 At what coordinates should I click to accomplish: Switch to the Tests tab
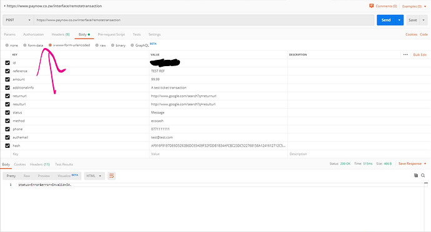click(x=137, y=34)
